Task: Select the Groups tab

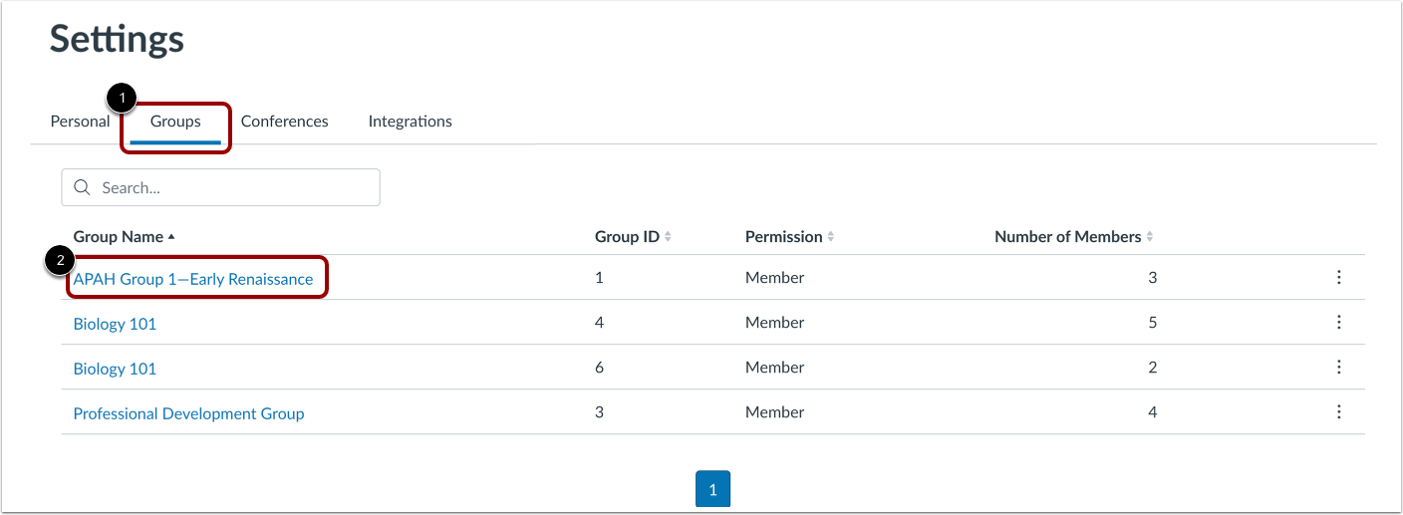Action: (x=175, y=122)
